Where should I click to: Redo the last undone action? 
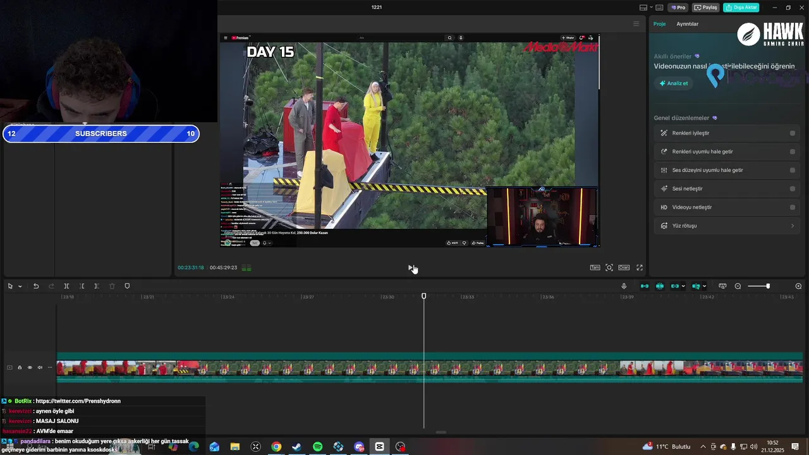tap(51, 286)
